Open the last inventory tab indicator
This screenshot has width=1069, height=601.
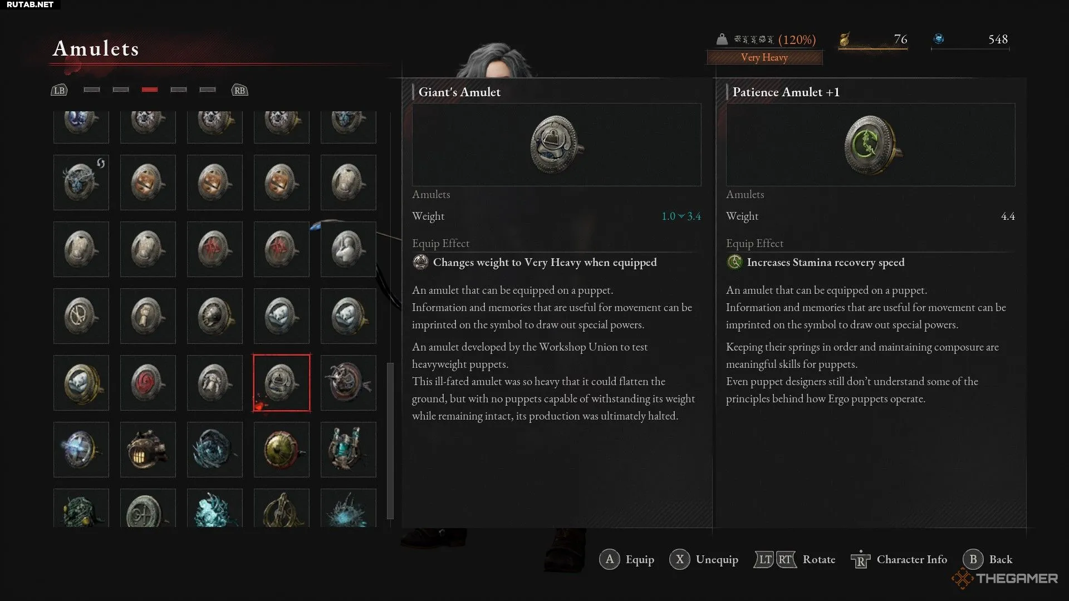click(x=208, y=90)
